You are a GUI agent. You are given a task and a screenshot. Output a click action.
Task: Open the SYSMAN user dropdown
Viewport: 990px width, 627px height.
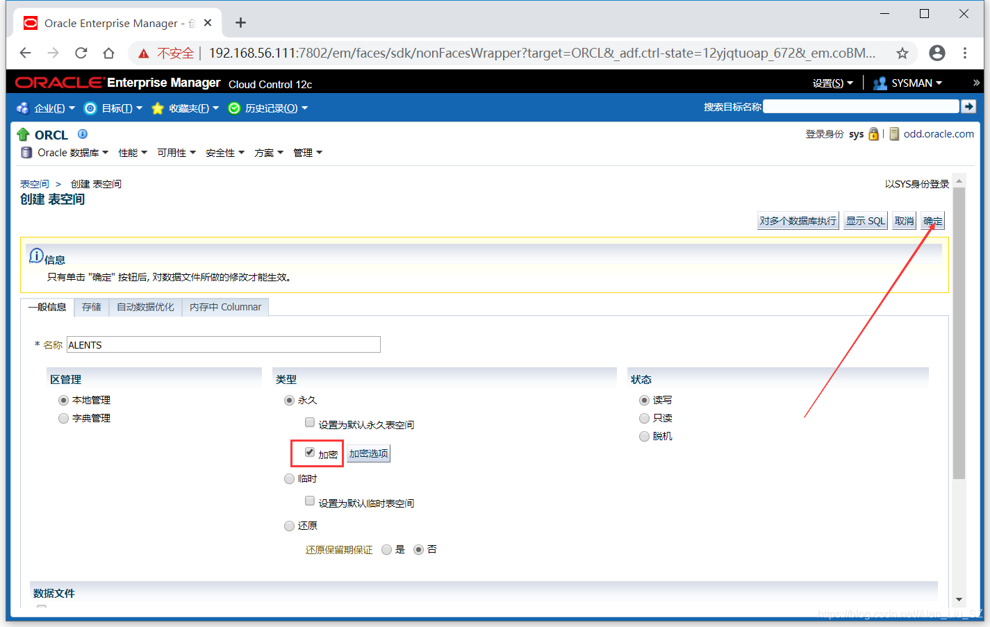[916, 83]
